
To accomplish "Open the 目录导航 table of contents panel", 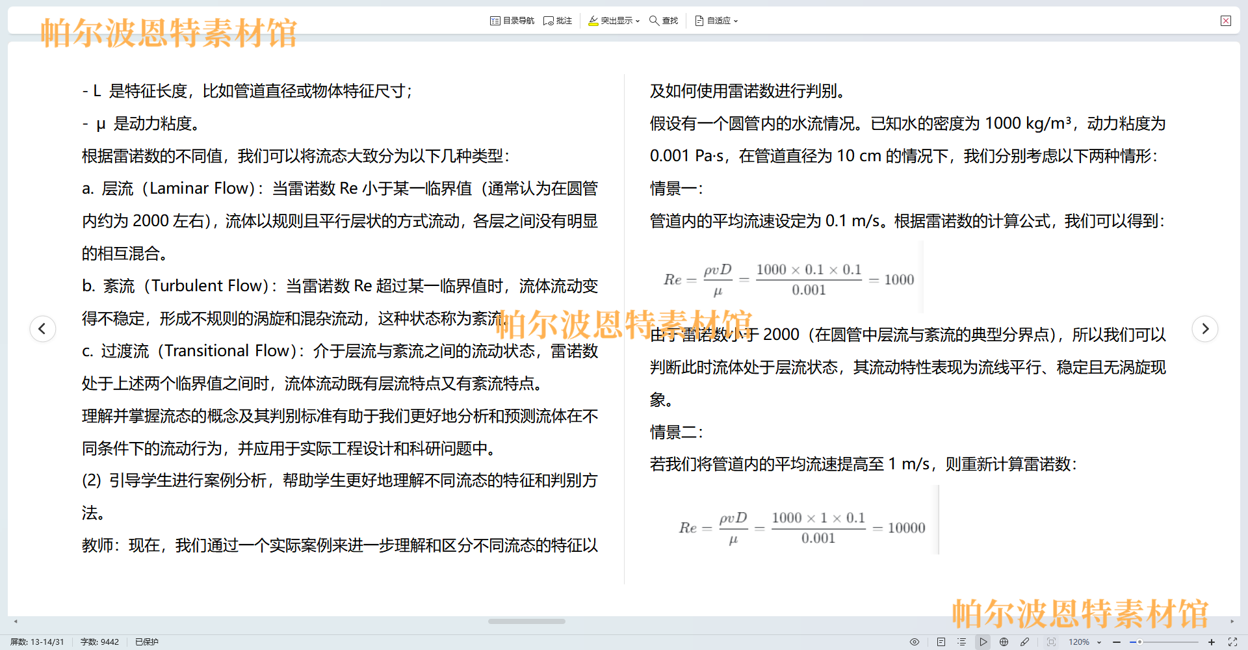I will pyautogui.click(x=512, y=21).
